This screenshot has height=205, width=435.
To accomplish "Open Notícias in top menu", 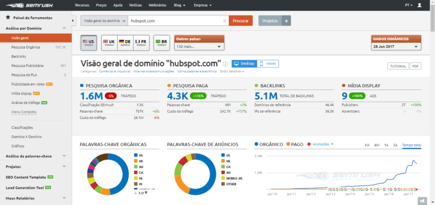I will 135,6.
